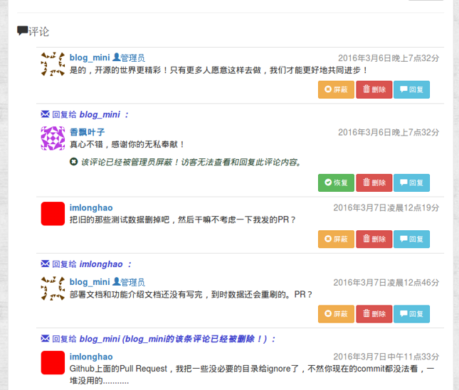Screen dimensions: 459x390
Task: Click the 评论 speech bubble icon in the heading
Action: [23, 31]
